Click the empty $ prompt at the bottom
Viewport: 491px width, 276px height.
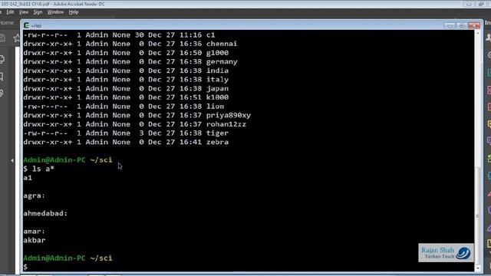pyautogui.click(x=25, y=267)
